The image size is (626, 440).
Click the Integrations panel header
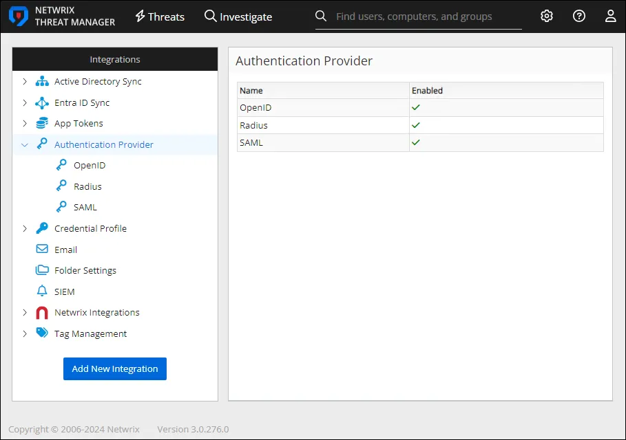tap(115, 59)
